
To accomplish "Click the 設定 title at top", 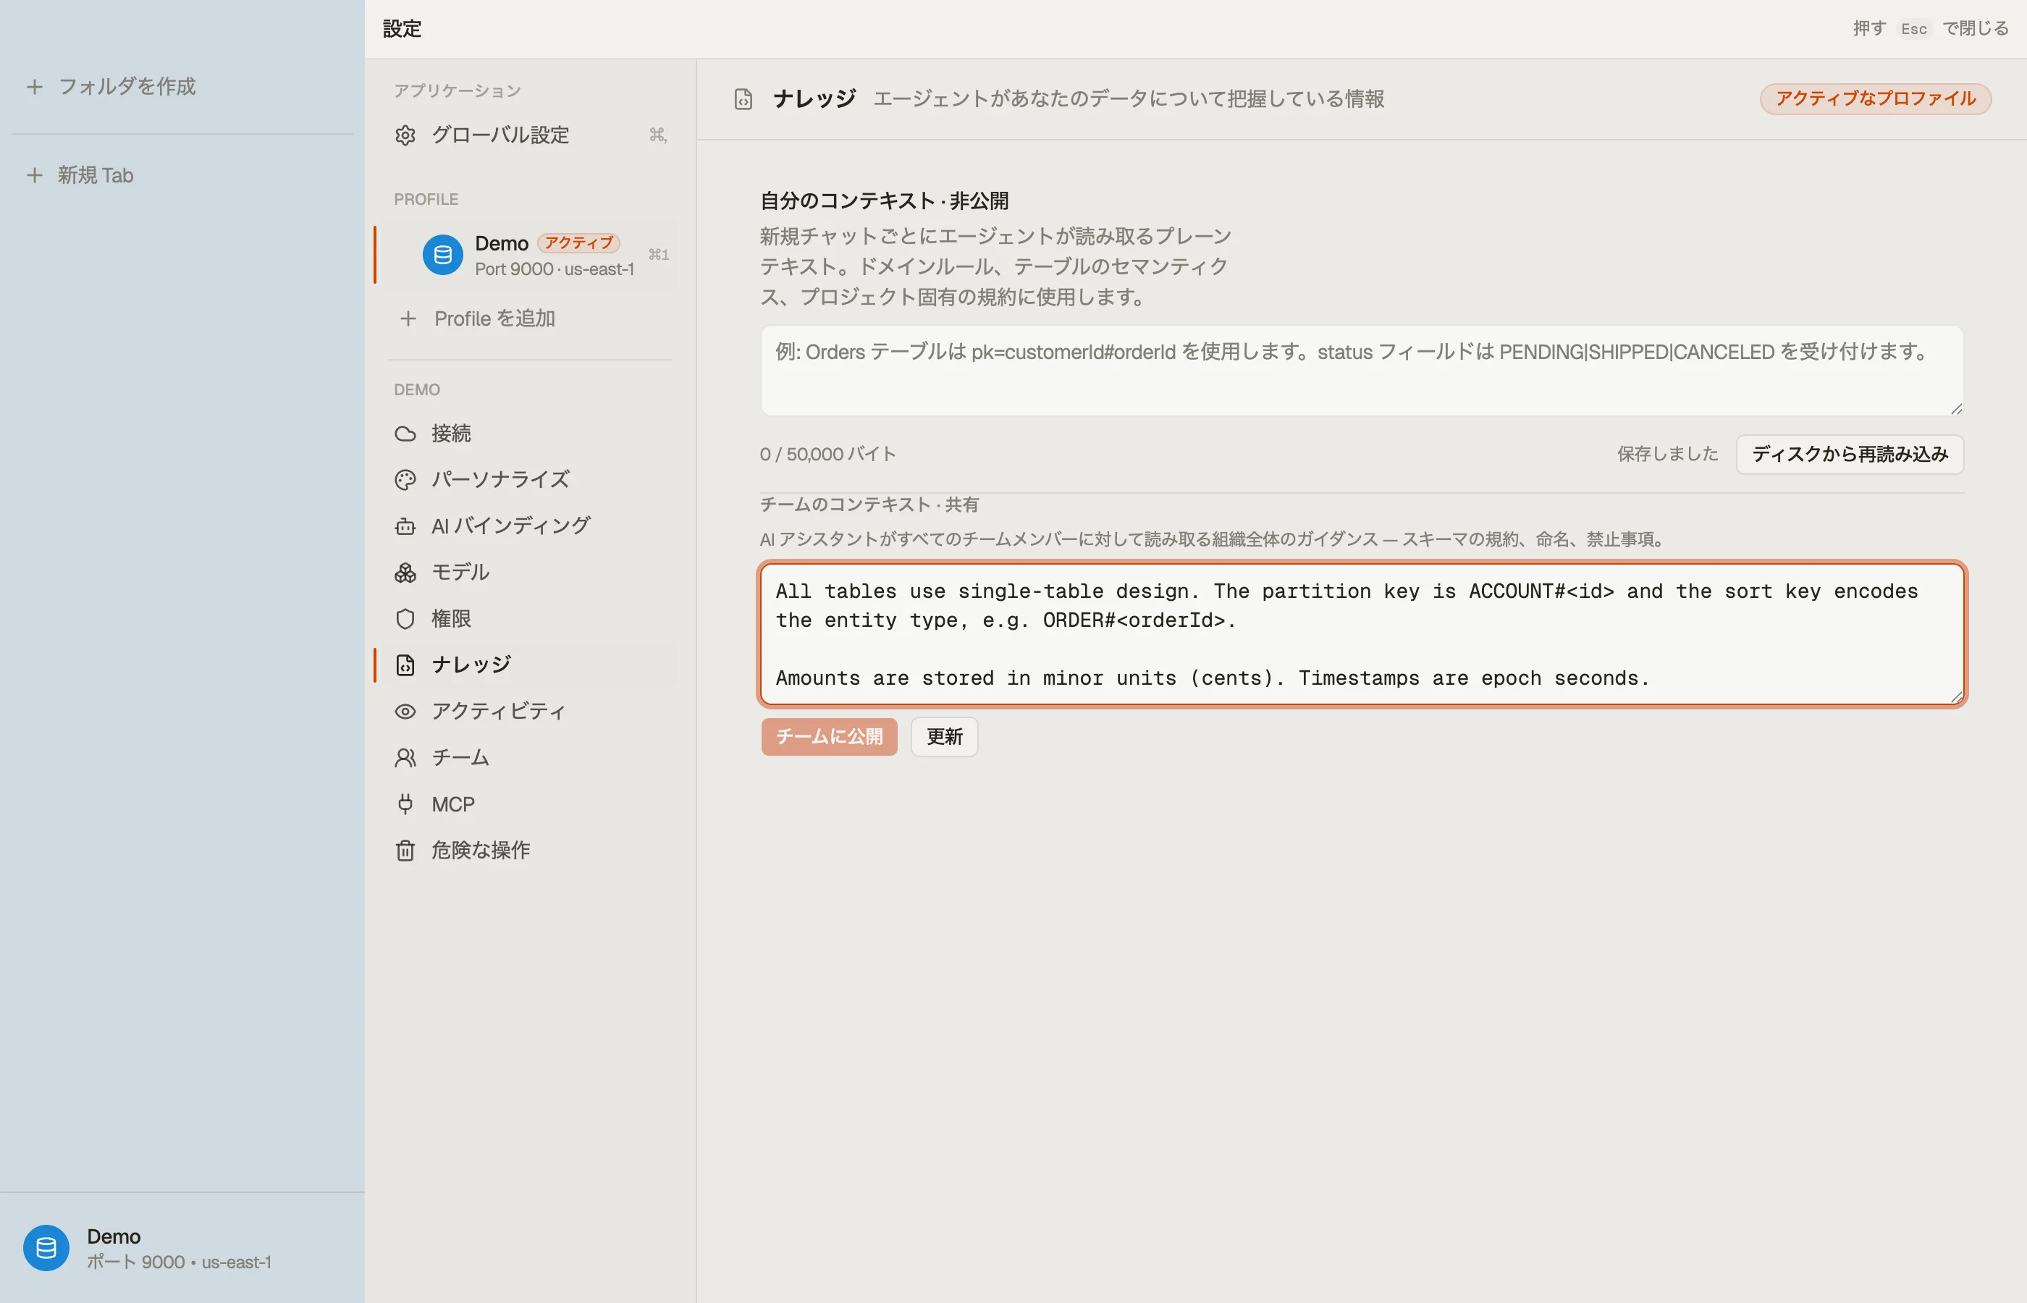I will pos(402,29).
